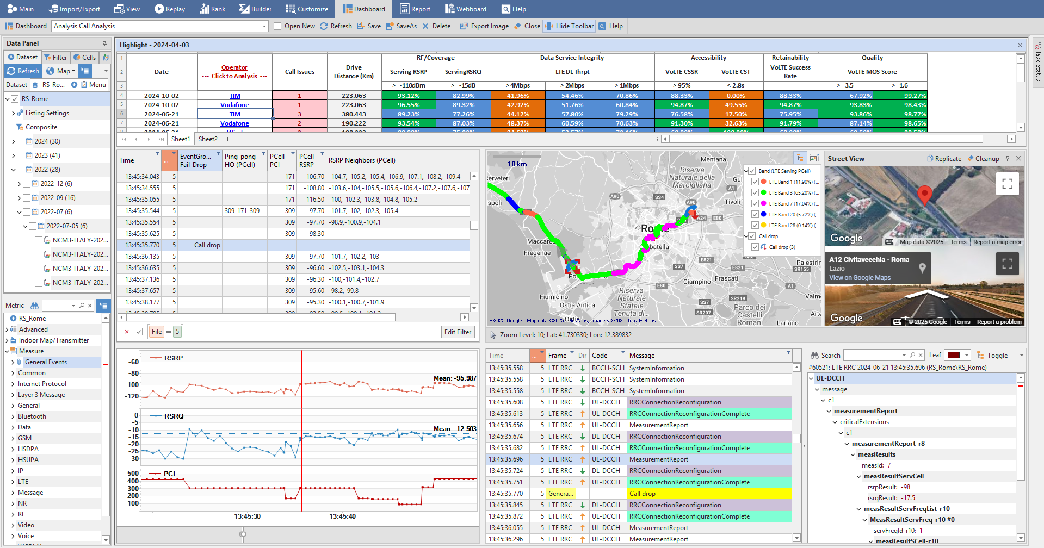Click the binoculars search icon beside Metric
1044x548 pixels.
point(34,306)
